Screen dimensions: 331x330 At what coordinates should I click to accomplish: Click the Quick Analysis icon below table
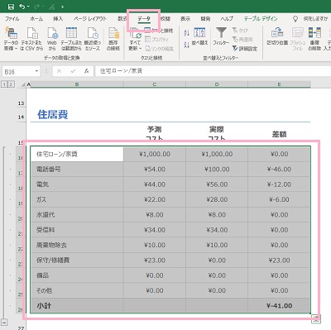click(x=316, y=318)
